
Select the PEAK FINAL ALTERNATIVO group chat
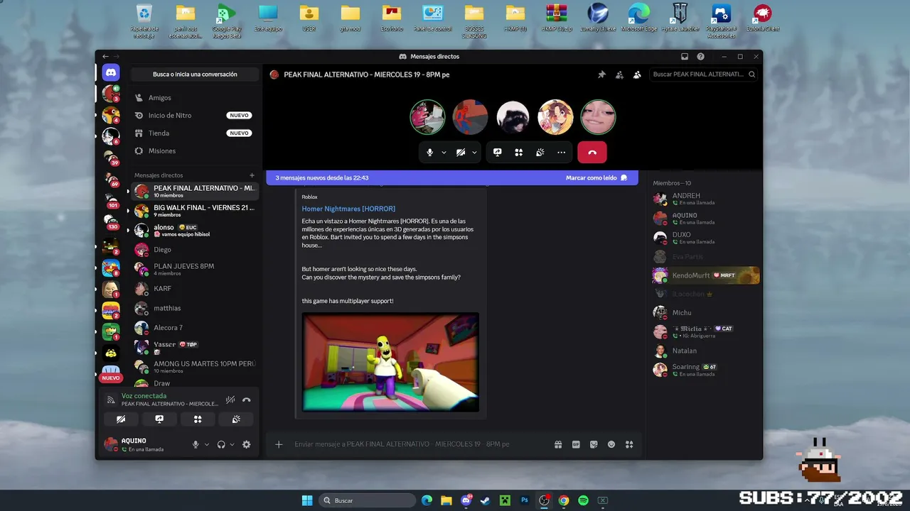pyautogui.click(x=195, y=191)
